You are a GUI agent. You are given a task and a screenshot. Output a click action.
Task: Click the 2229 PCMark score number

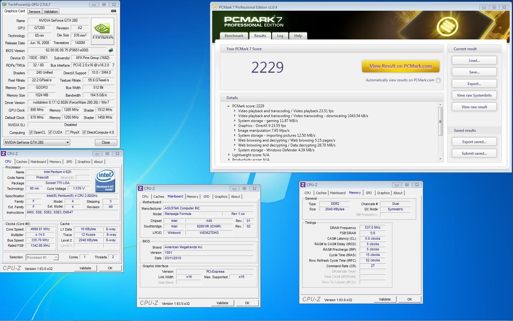[x=267, y=67]
